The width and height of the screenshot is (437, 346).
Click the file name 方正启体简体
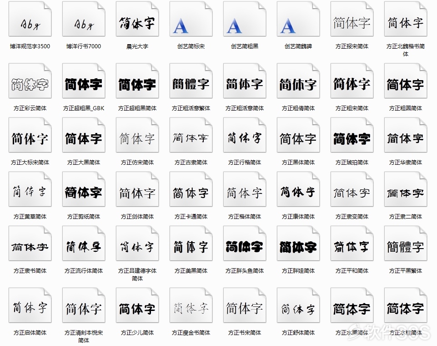(x=30, y=333)
